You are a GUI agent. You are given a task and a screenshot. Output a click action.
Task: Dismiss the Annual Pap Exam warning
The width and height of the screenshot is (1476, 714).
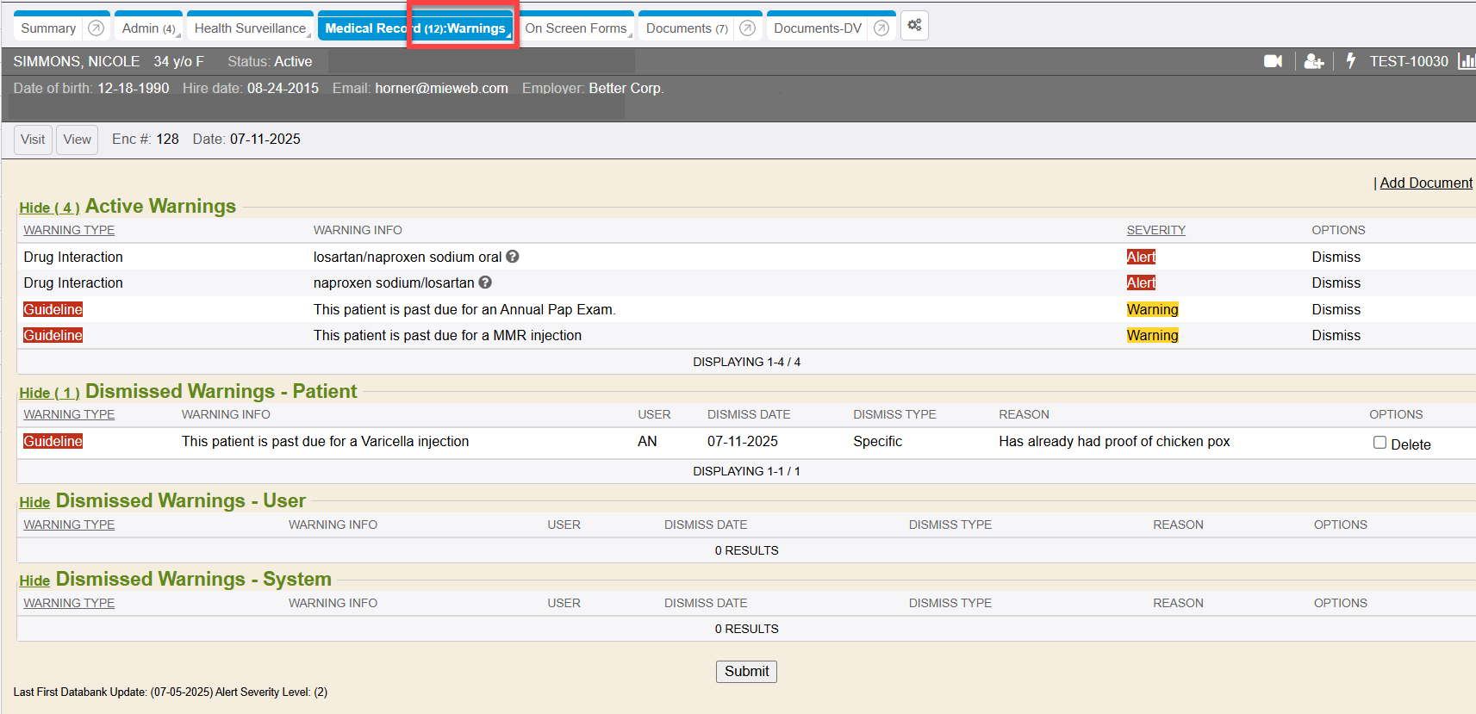pos(1336,309)
